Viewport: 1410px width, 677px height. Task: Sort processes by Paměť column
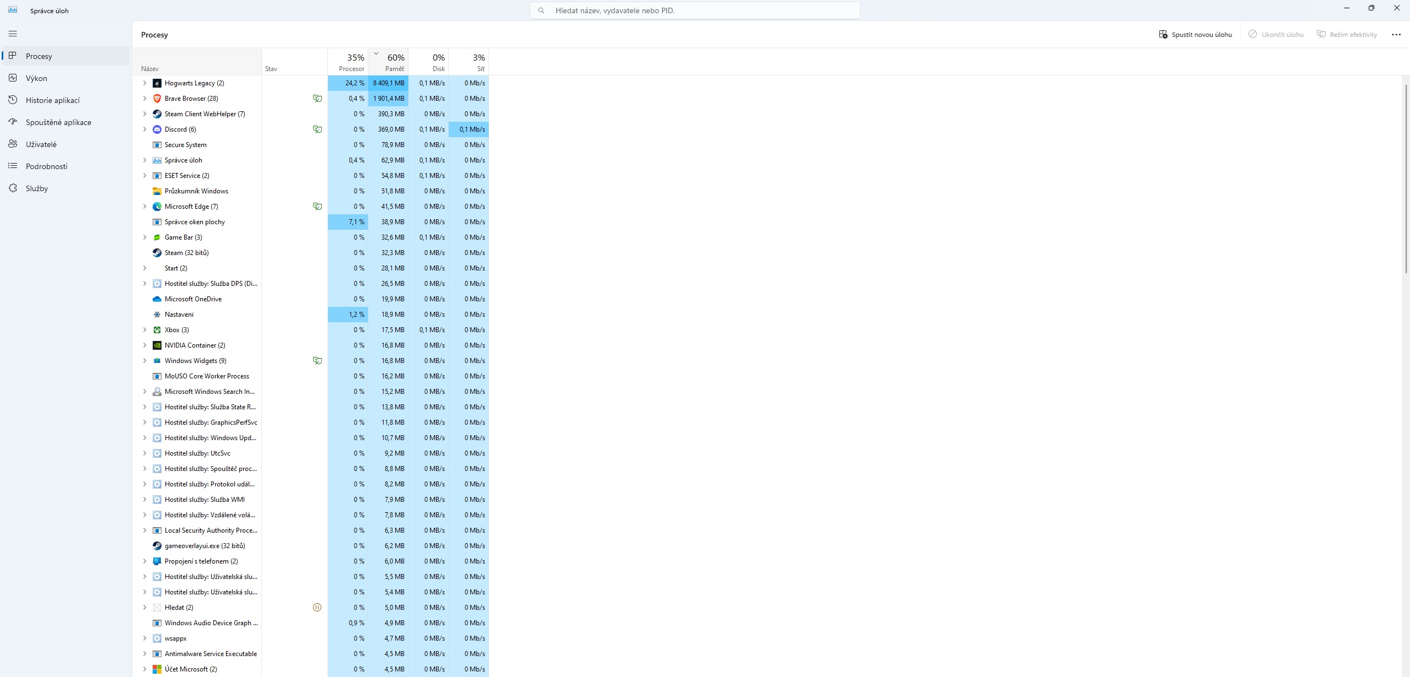[x=389, y=62]
